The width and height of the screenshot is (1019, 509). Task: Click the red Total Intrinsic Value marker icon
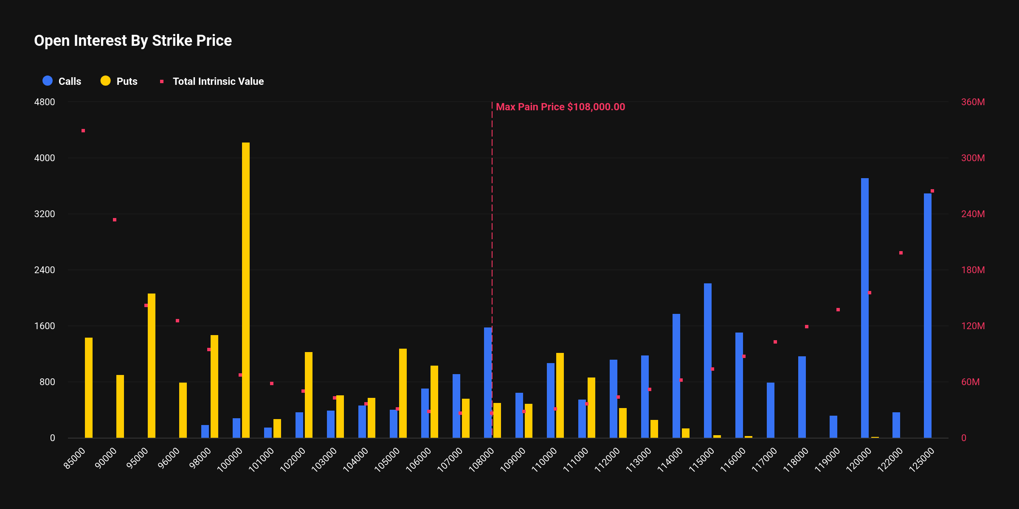pyautogui.click(x=162, y=81)
